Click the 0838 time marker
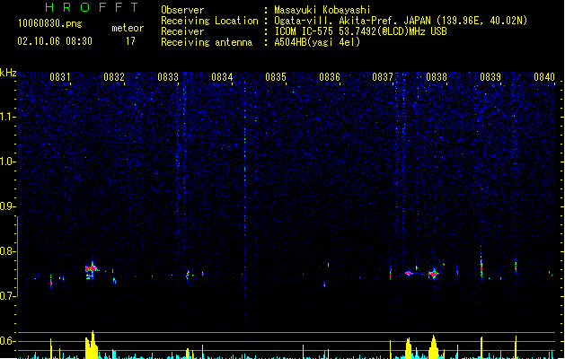This screenshot has width=565, height=359. pyautogui.click(x=437, y=77)
